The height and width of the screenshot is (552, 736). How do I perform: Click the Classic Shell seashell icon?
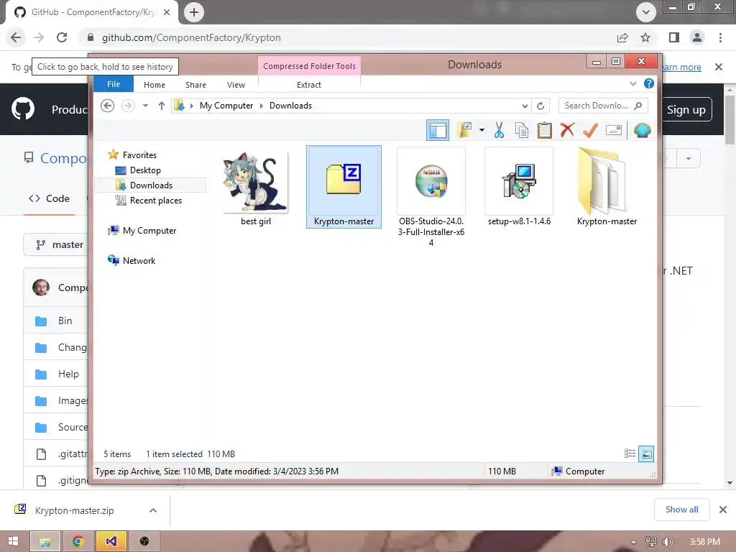(642, 130)
